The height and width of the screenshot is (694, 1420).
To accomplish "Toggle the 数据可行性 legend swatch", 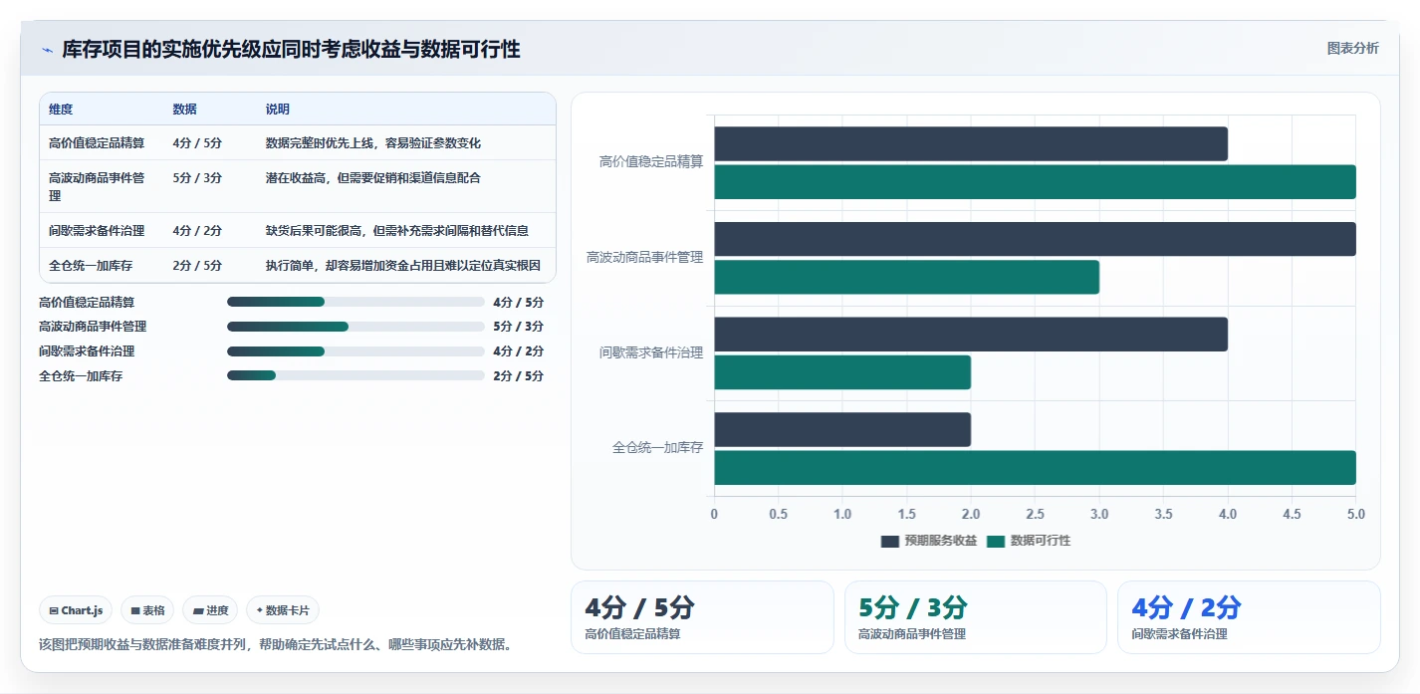I will (x=996, y=541).
